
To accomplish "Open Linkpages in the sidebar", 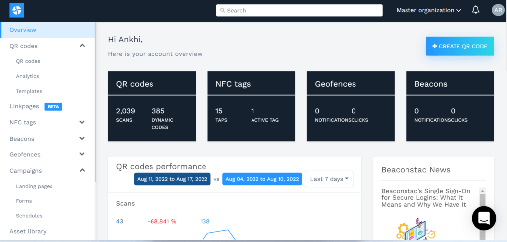I will pos(24,106).
